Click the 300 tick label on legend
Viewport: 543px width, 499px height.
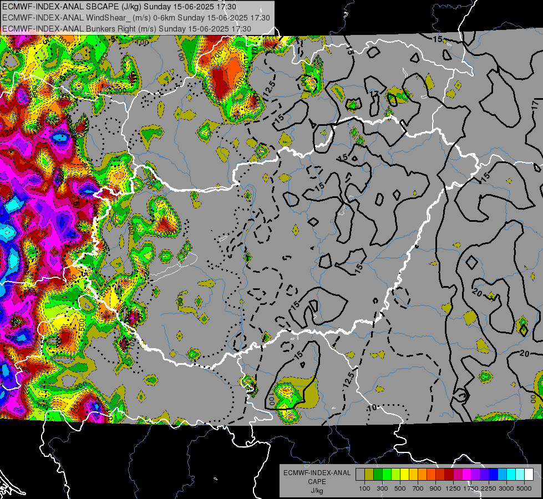[382, 488]
